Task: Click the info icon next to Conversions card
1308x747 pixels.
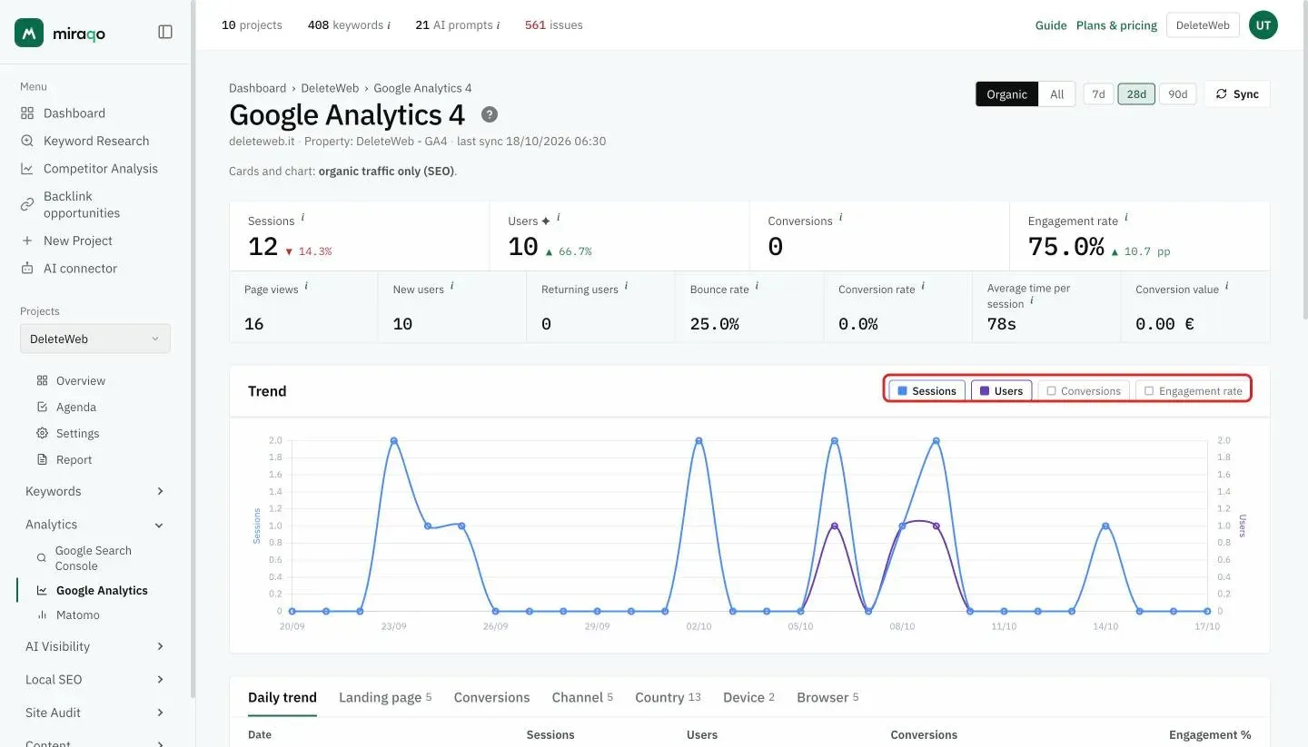Action: [840, 218]
